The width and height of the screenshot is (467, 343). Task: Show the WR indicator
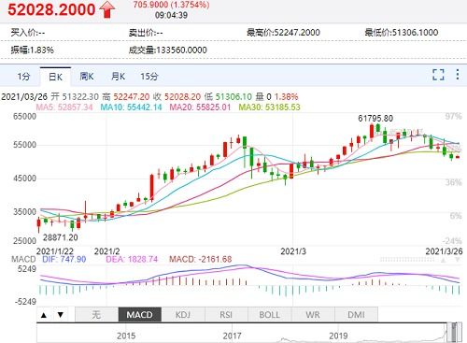(313, 315)
